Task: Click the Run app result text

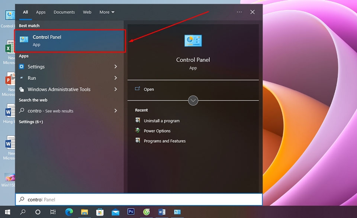Action: click(32, 78)
